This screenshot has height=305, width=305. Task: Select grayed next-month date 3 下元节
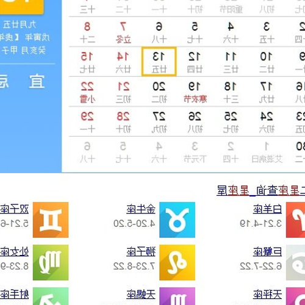click(x=195, y=152)
